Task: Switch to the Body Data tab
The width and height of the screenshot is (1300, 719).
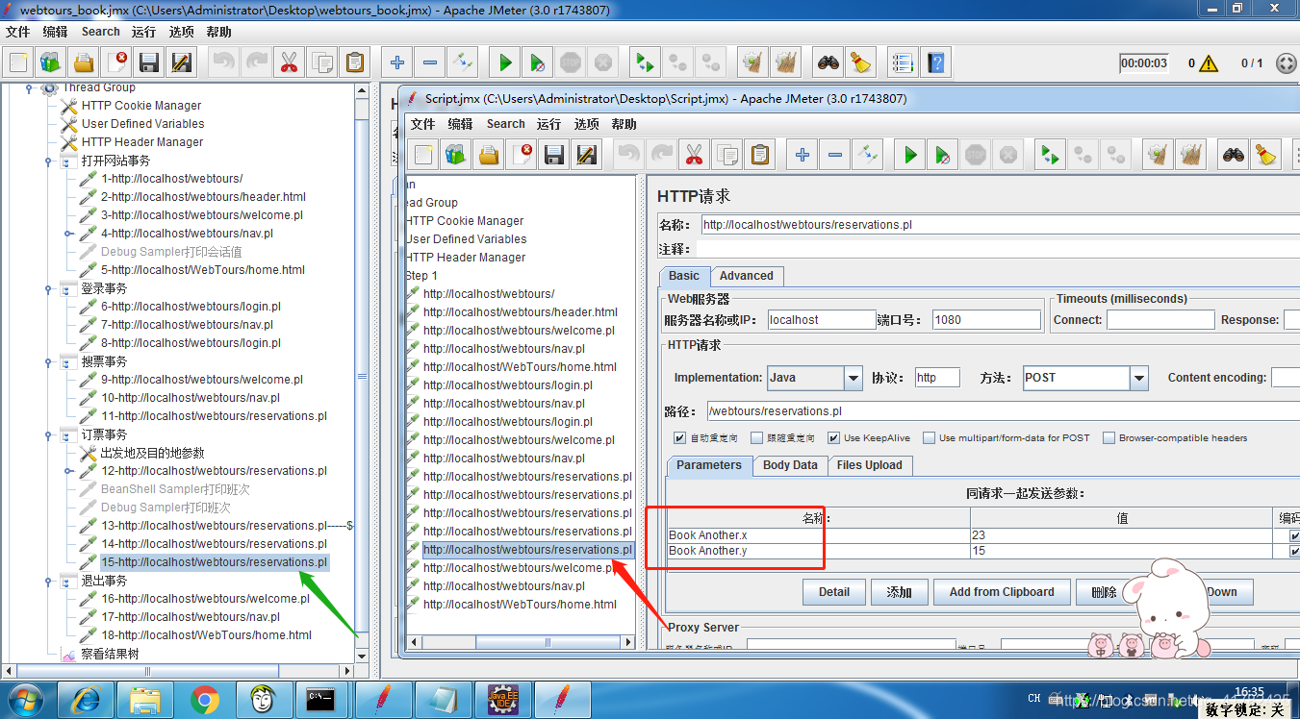Action: tap(790, 465)
